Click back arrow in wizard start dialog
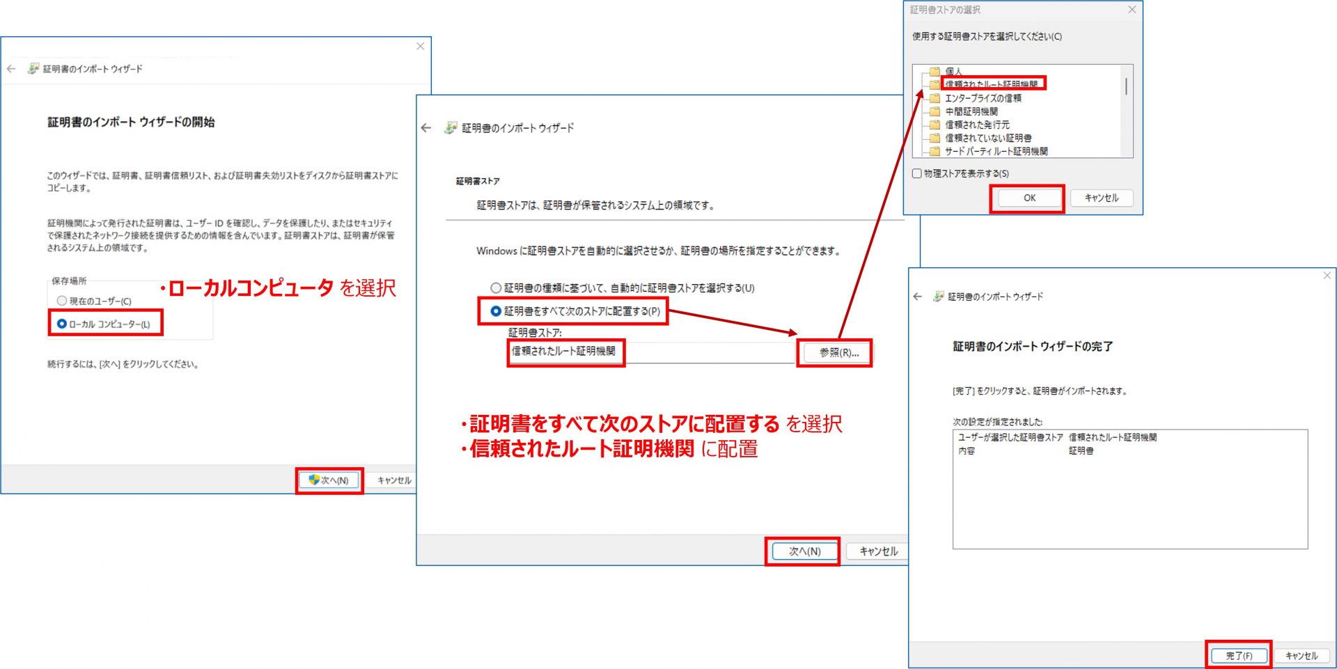The image size is (1337, 669). [11, 69]
